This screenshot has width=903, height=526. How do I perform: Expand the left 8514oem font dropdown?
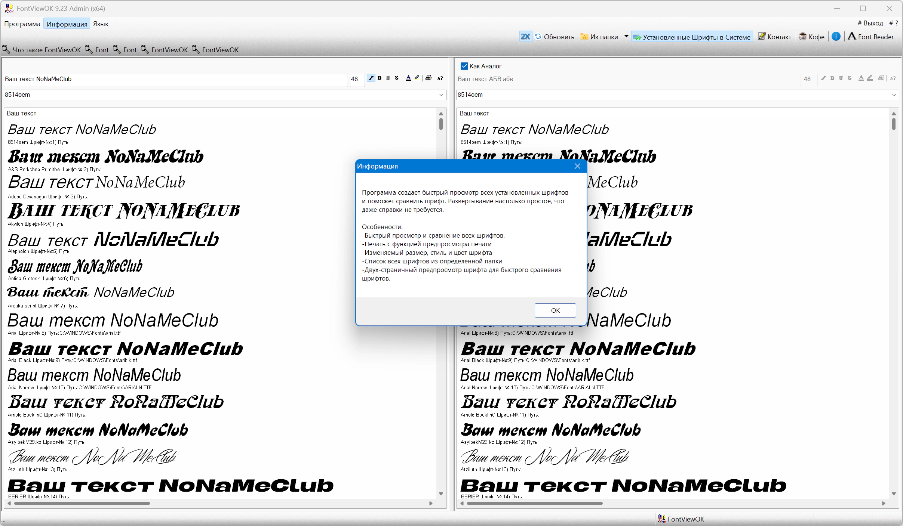[x=441, y=95]
